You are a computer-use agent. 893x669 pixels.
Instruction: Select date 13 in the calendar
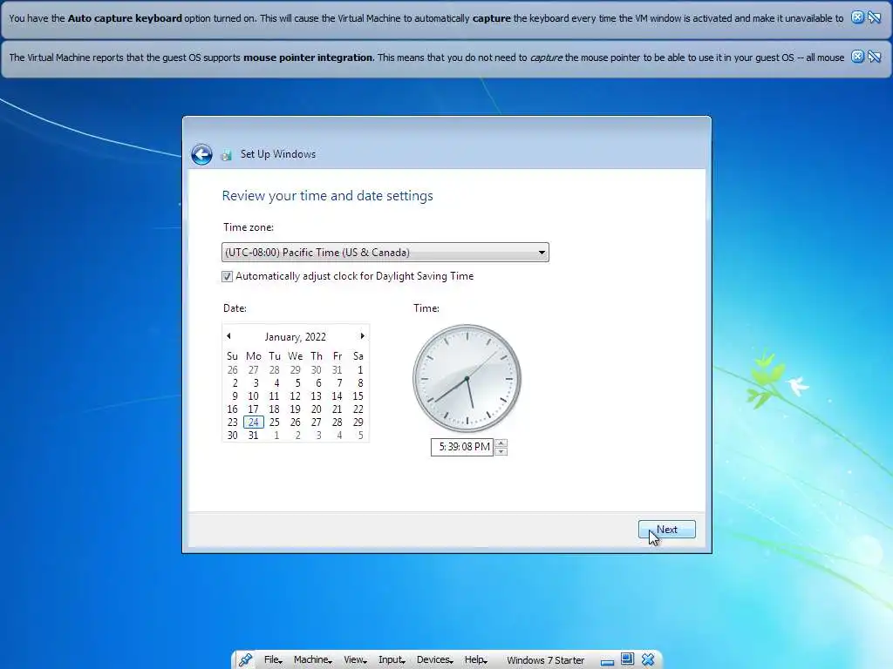(x=316, y=396)
